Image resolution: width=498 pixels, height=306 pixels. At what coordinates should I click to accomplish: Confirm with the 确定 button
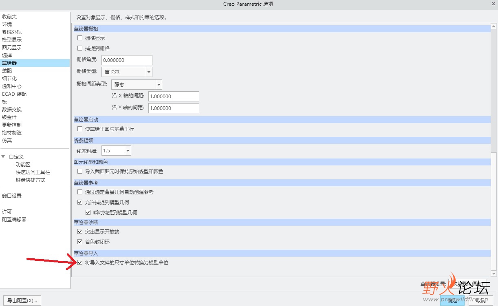point(452,300)
